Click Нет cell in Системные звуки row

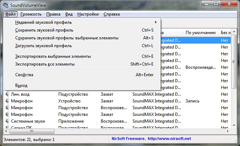pos(224,121)
